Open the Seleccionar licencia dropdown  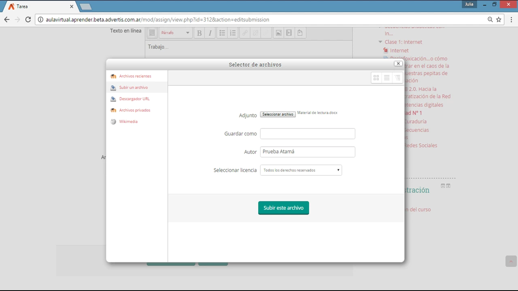point(301,170)
